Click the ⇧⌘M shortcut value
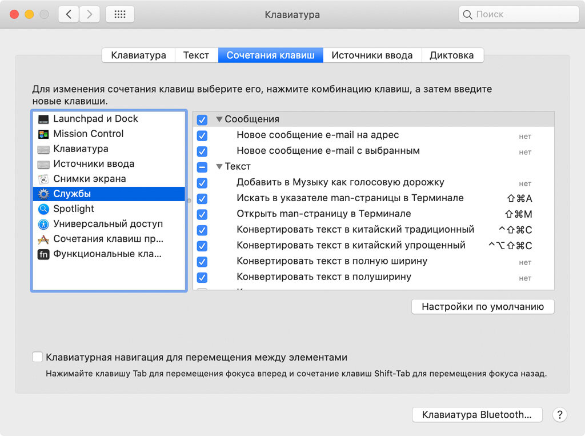The image size is (585, 436). tap(518, 214)
